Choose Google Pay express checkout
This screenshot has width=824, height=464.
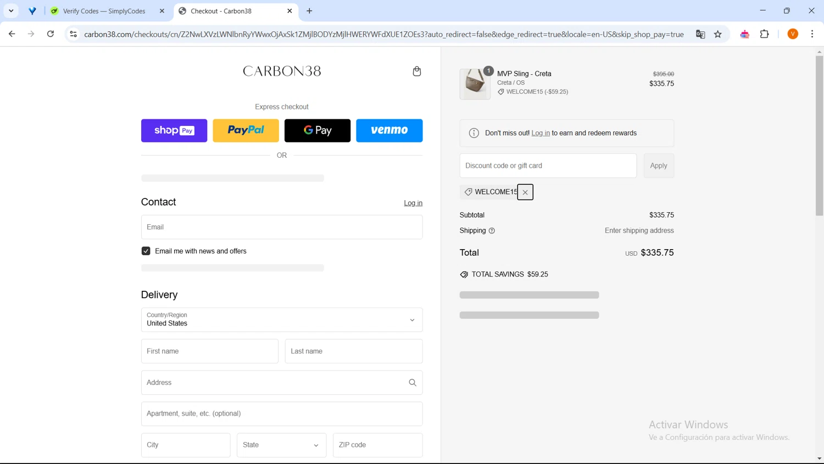coord(318,131)
